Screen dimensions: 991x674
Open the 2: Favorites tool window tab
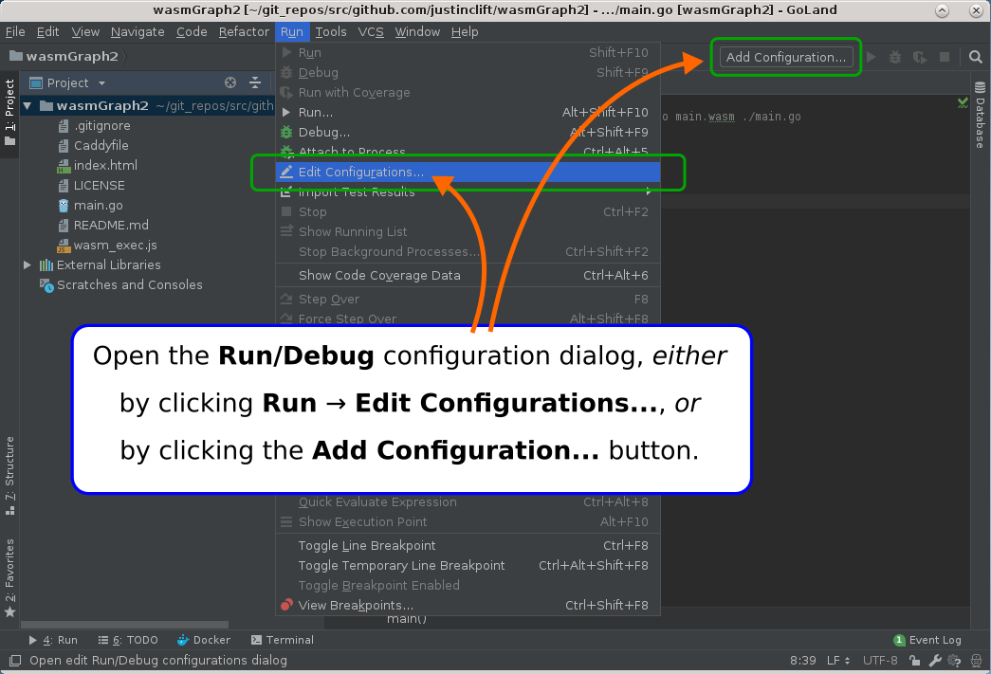(9, 578)
